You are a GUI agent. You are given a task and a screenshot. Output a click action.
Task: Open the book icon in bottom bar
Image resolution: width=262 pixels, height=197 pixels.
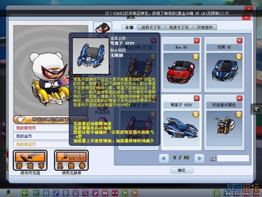click(x=105, y=193)
